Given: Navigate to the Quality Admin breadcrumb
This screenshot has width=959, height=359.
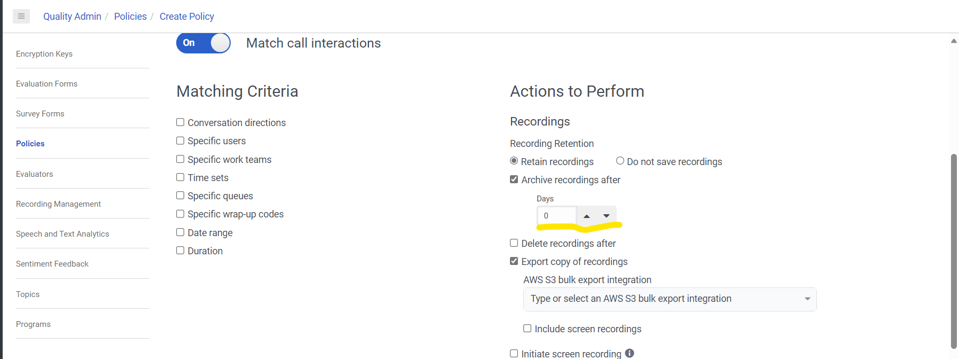Looking at the screenshot, I should coord(72,17).
